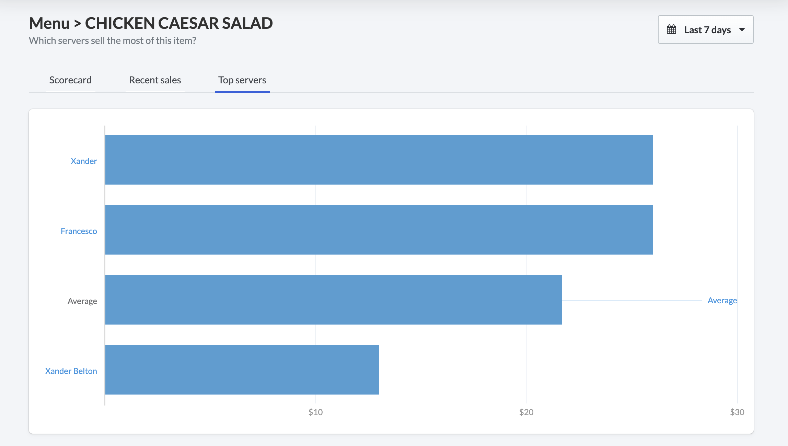Open the Xander server name link
The image size is (788, 446).
pos(84,161)
